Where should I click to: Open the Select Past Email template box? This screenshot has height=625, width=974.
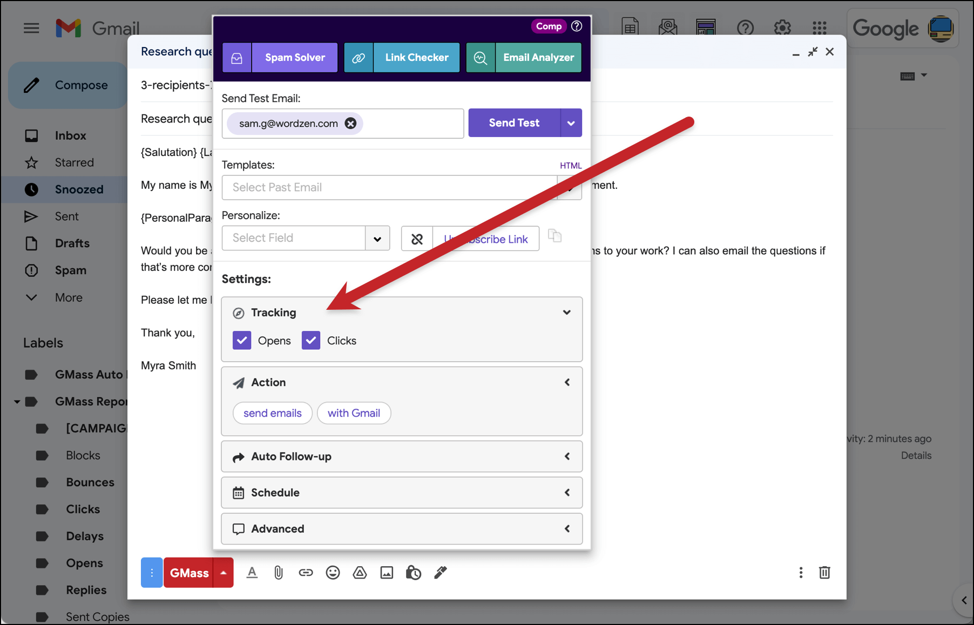(x=389, y=187)
